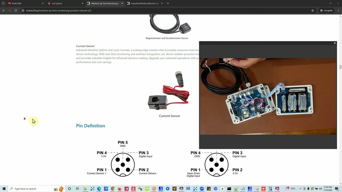Open the Zoom app in taskbar
Screen dimensions: 342x192
tap(202, 189)
